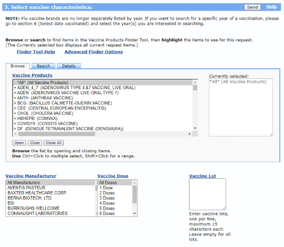Click the Open button
This screenshot has height=247, width=284.
19,143
